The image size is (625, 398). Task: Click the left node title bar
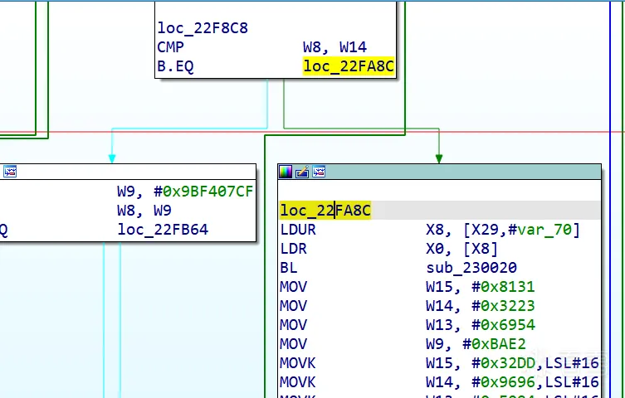[128, 172]
